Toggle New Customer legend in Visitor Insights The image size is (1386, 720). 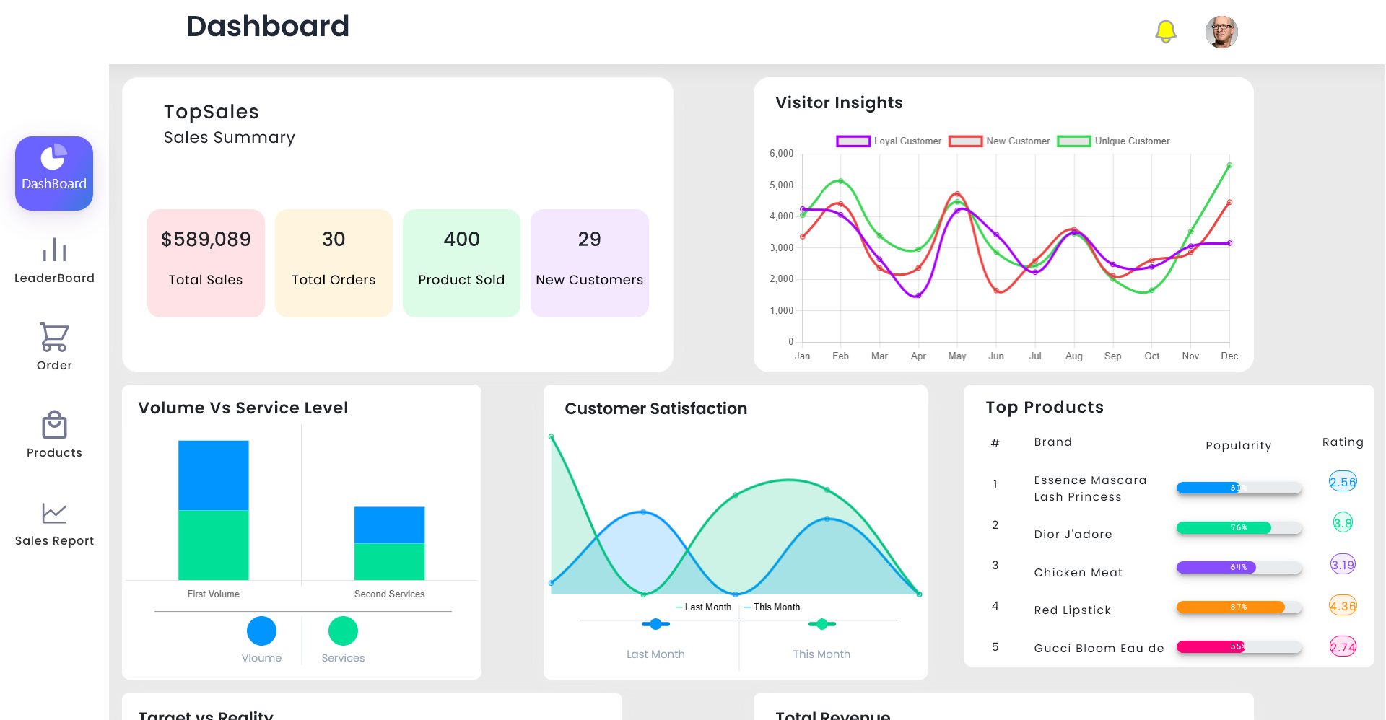pyautogui.click(x=999, y=141)
